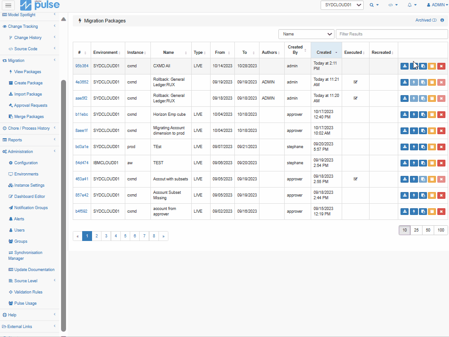The image size is (449, 337).
Task: Open the Name filter field dropdown
Action: point(306,34)
